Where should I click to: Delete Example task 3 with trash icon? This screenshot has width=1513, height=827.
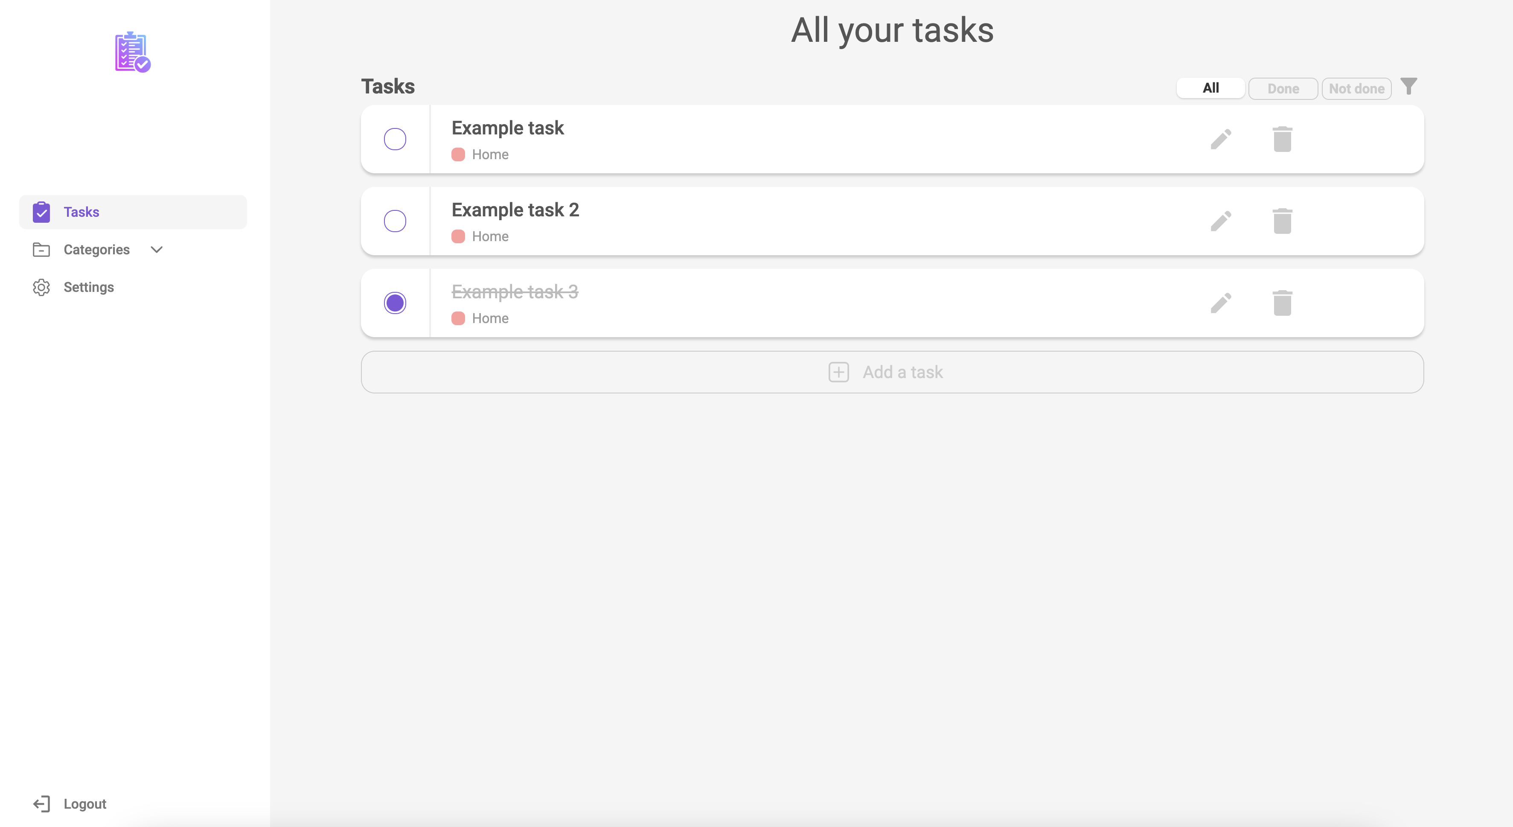(1282, 303)
